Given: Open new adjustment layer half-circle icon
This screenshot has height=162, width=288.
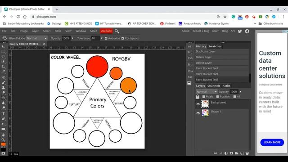Looking at the screenshot, I should [x=226, y=153].
